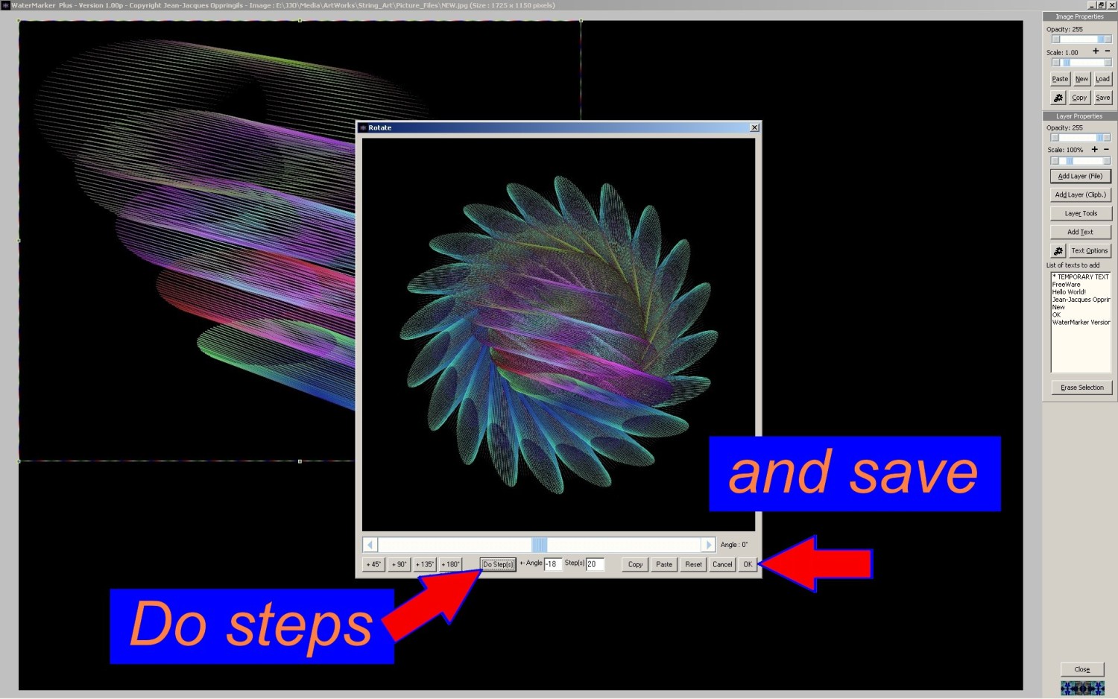Click the rotation slider's right arrow
The height and width of the screenshot is (699, 1118).
(x=708, y=545)
